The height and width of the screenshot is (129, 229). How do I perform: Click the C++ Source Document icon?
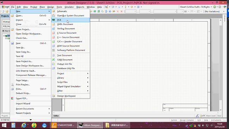click(54, 37)
